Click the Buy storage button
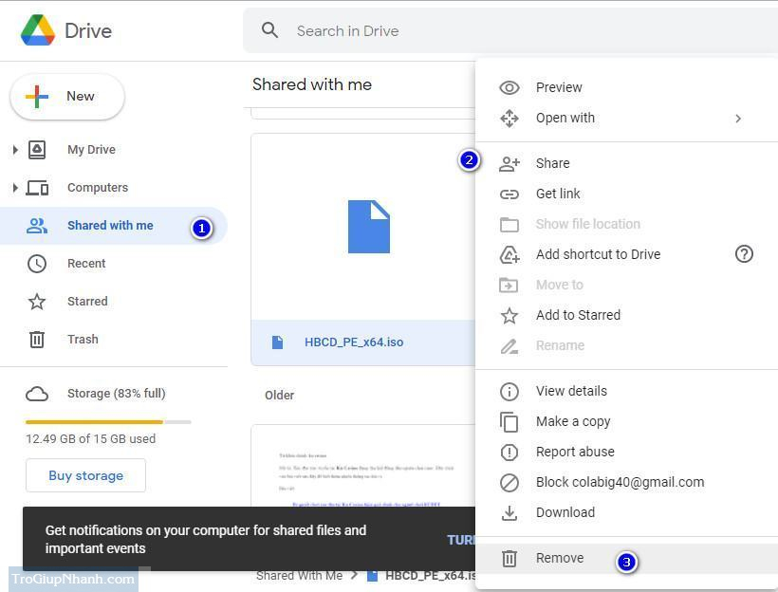 pyautogui.click(x=85, y=475)
